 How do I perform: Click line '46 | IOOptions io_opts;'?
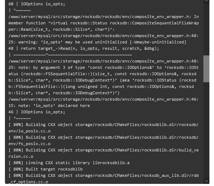click(37, 112)
